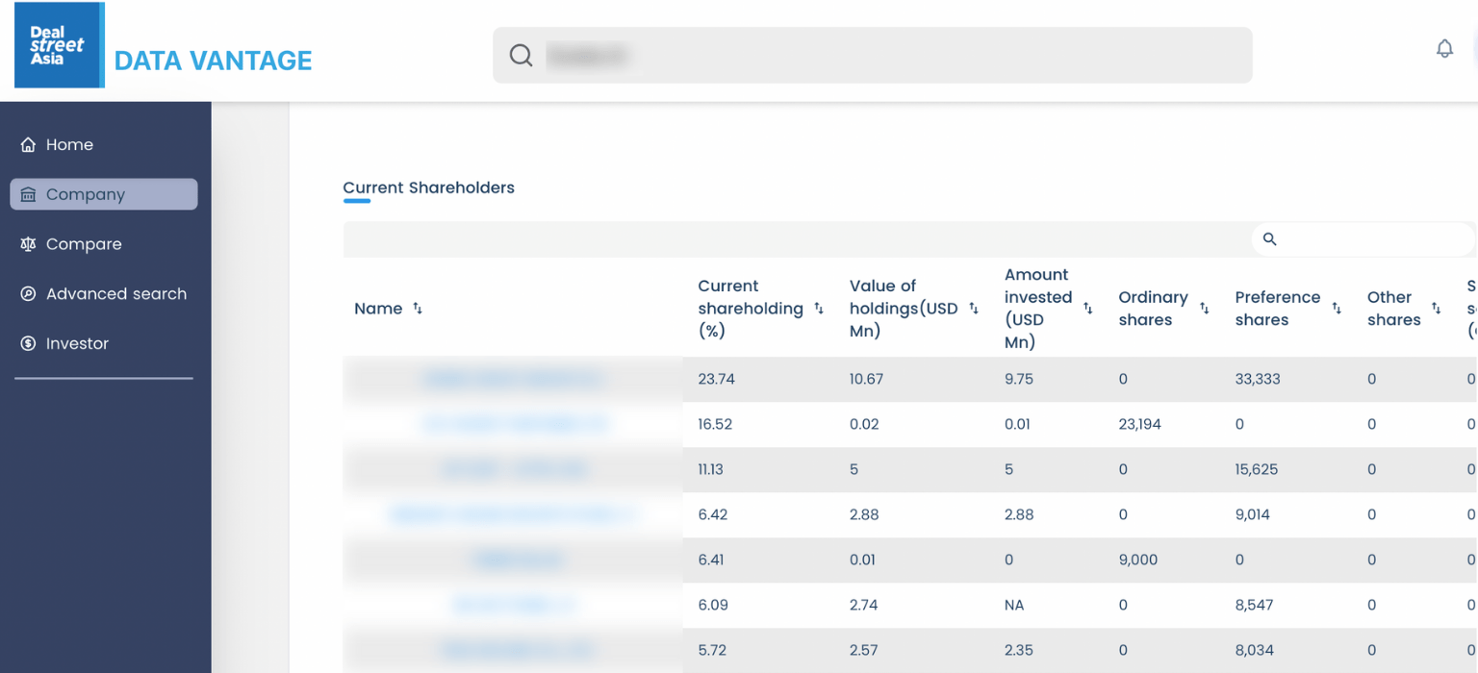Sort by Preference shares arrows
The image size is (1478, 673).
click(x=1337, y=309)
